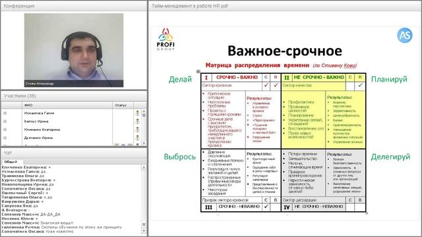Click the user icon in Клименко Екатерина's participant row
The image size is (422, 237).
(x=138, y=130)
